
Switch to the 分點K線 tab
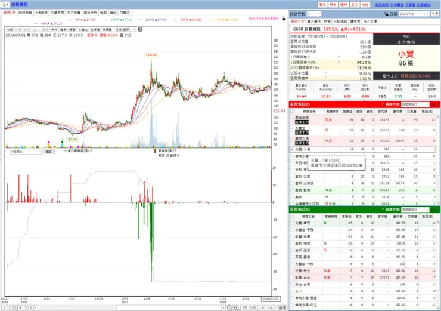tap(41, 13)
